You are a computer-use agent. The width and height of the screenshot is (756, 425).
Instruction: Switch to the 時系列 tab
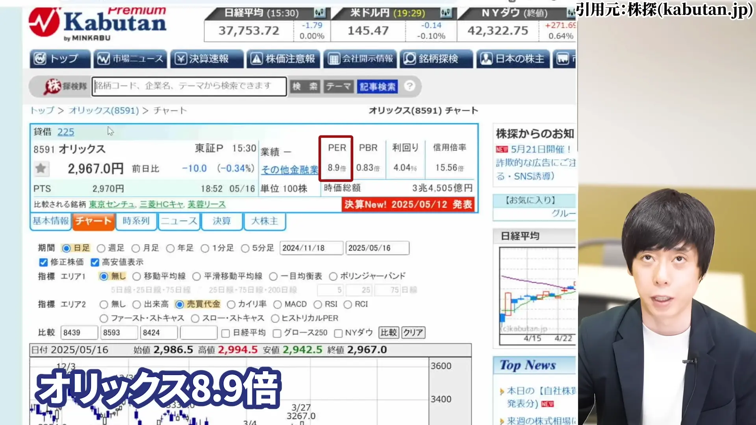click(x=136, y=221)
